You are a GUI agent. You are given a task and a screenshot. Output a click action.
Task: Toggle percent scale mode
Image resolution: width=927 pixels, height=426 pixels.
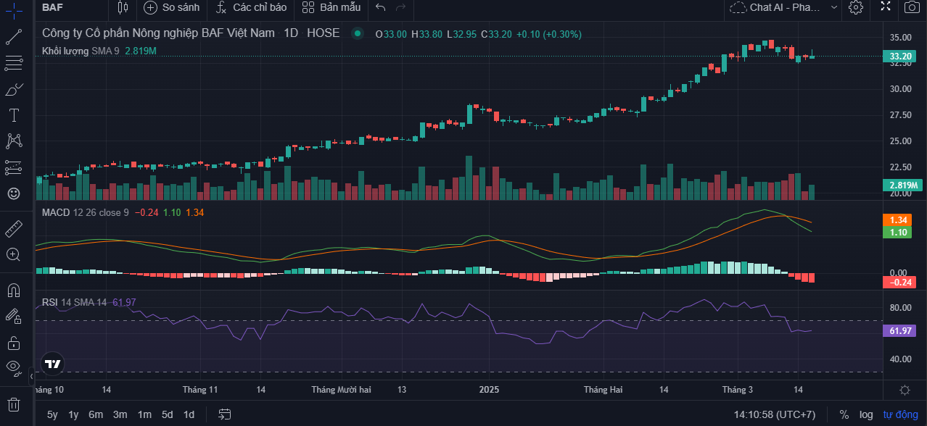(844, 414)
